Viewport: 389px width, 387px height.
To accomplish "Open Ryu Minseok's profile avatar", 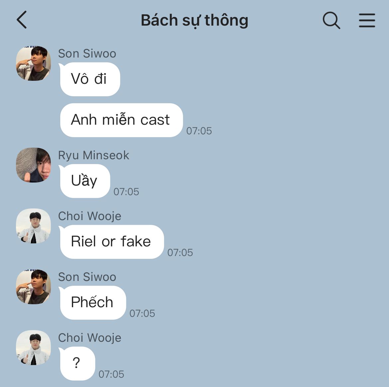I will [34, 165].
